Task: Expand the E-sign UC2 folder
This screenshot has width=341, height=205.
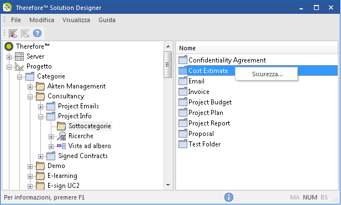Action: [30, 187]
